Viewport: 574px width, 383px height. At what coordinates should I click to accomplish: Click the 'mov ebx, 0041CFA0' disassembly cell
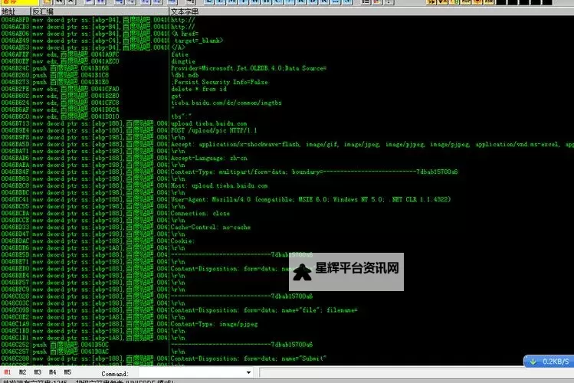(76, 89)
